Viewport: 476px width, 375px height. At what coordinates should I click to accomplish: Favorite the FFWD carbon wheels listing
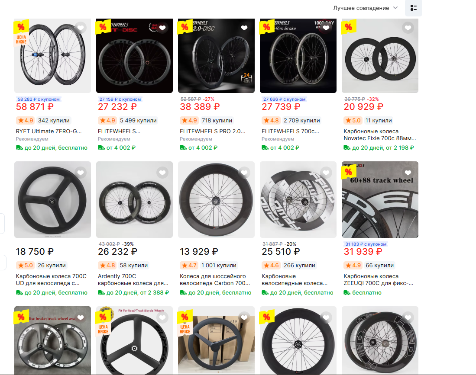(x=326, y=173)
